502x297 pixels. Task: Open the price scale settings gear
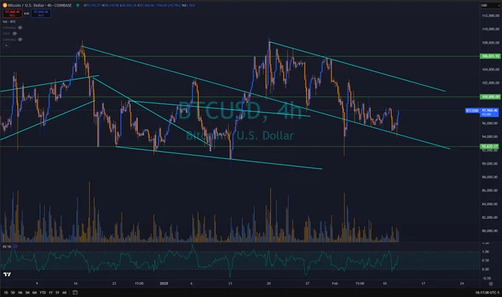click(x=491, y=284)
